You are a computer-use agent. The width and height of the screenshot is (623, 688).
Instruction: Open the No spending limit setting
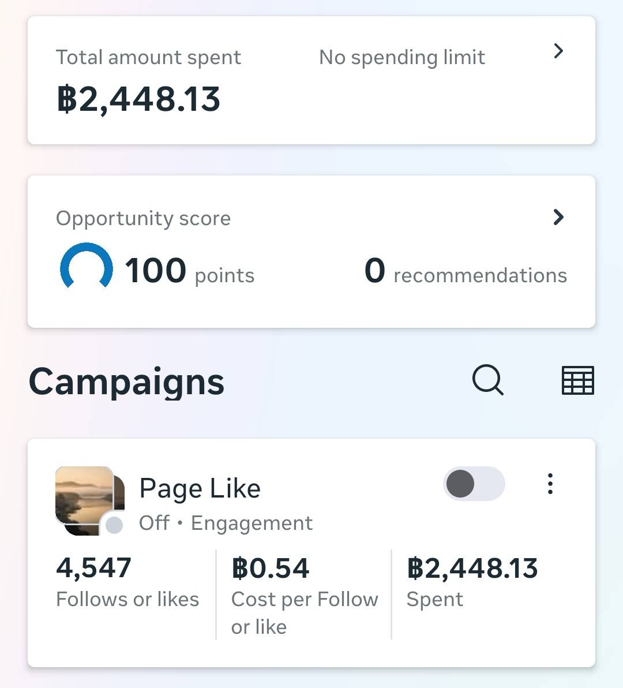(401, 57)
